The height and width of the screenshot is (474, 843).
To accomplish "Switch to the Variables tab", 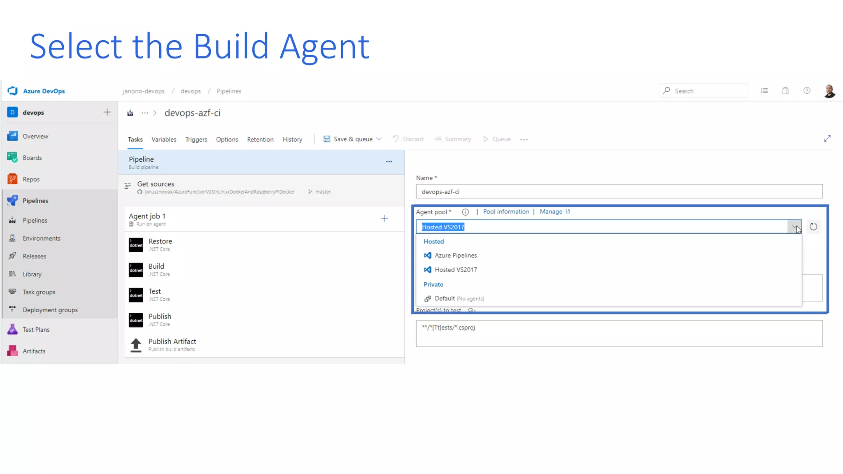I will click(x=163, y=139).
